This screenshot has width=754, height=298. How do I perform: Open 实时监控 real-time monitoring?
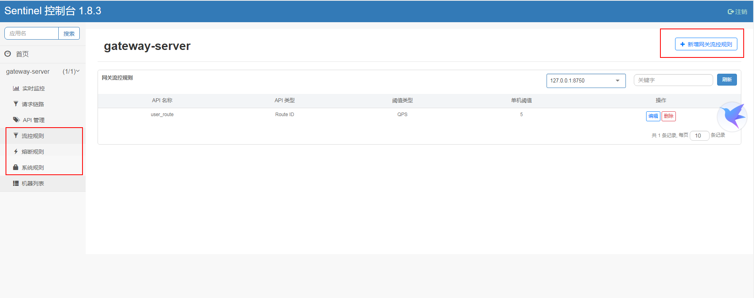(34, 88)
